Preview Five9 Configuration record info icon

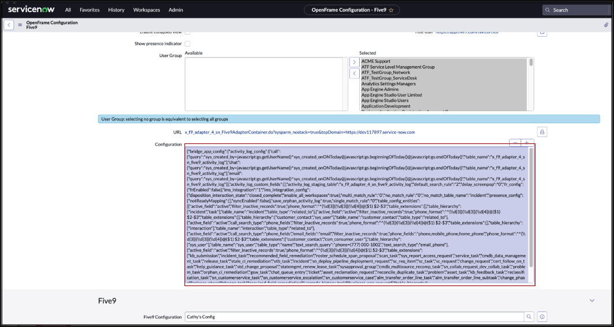click(x=543, y=317)
